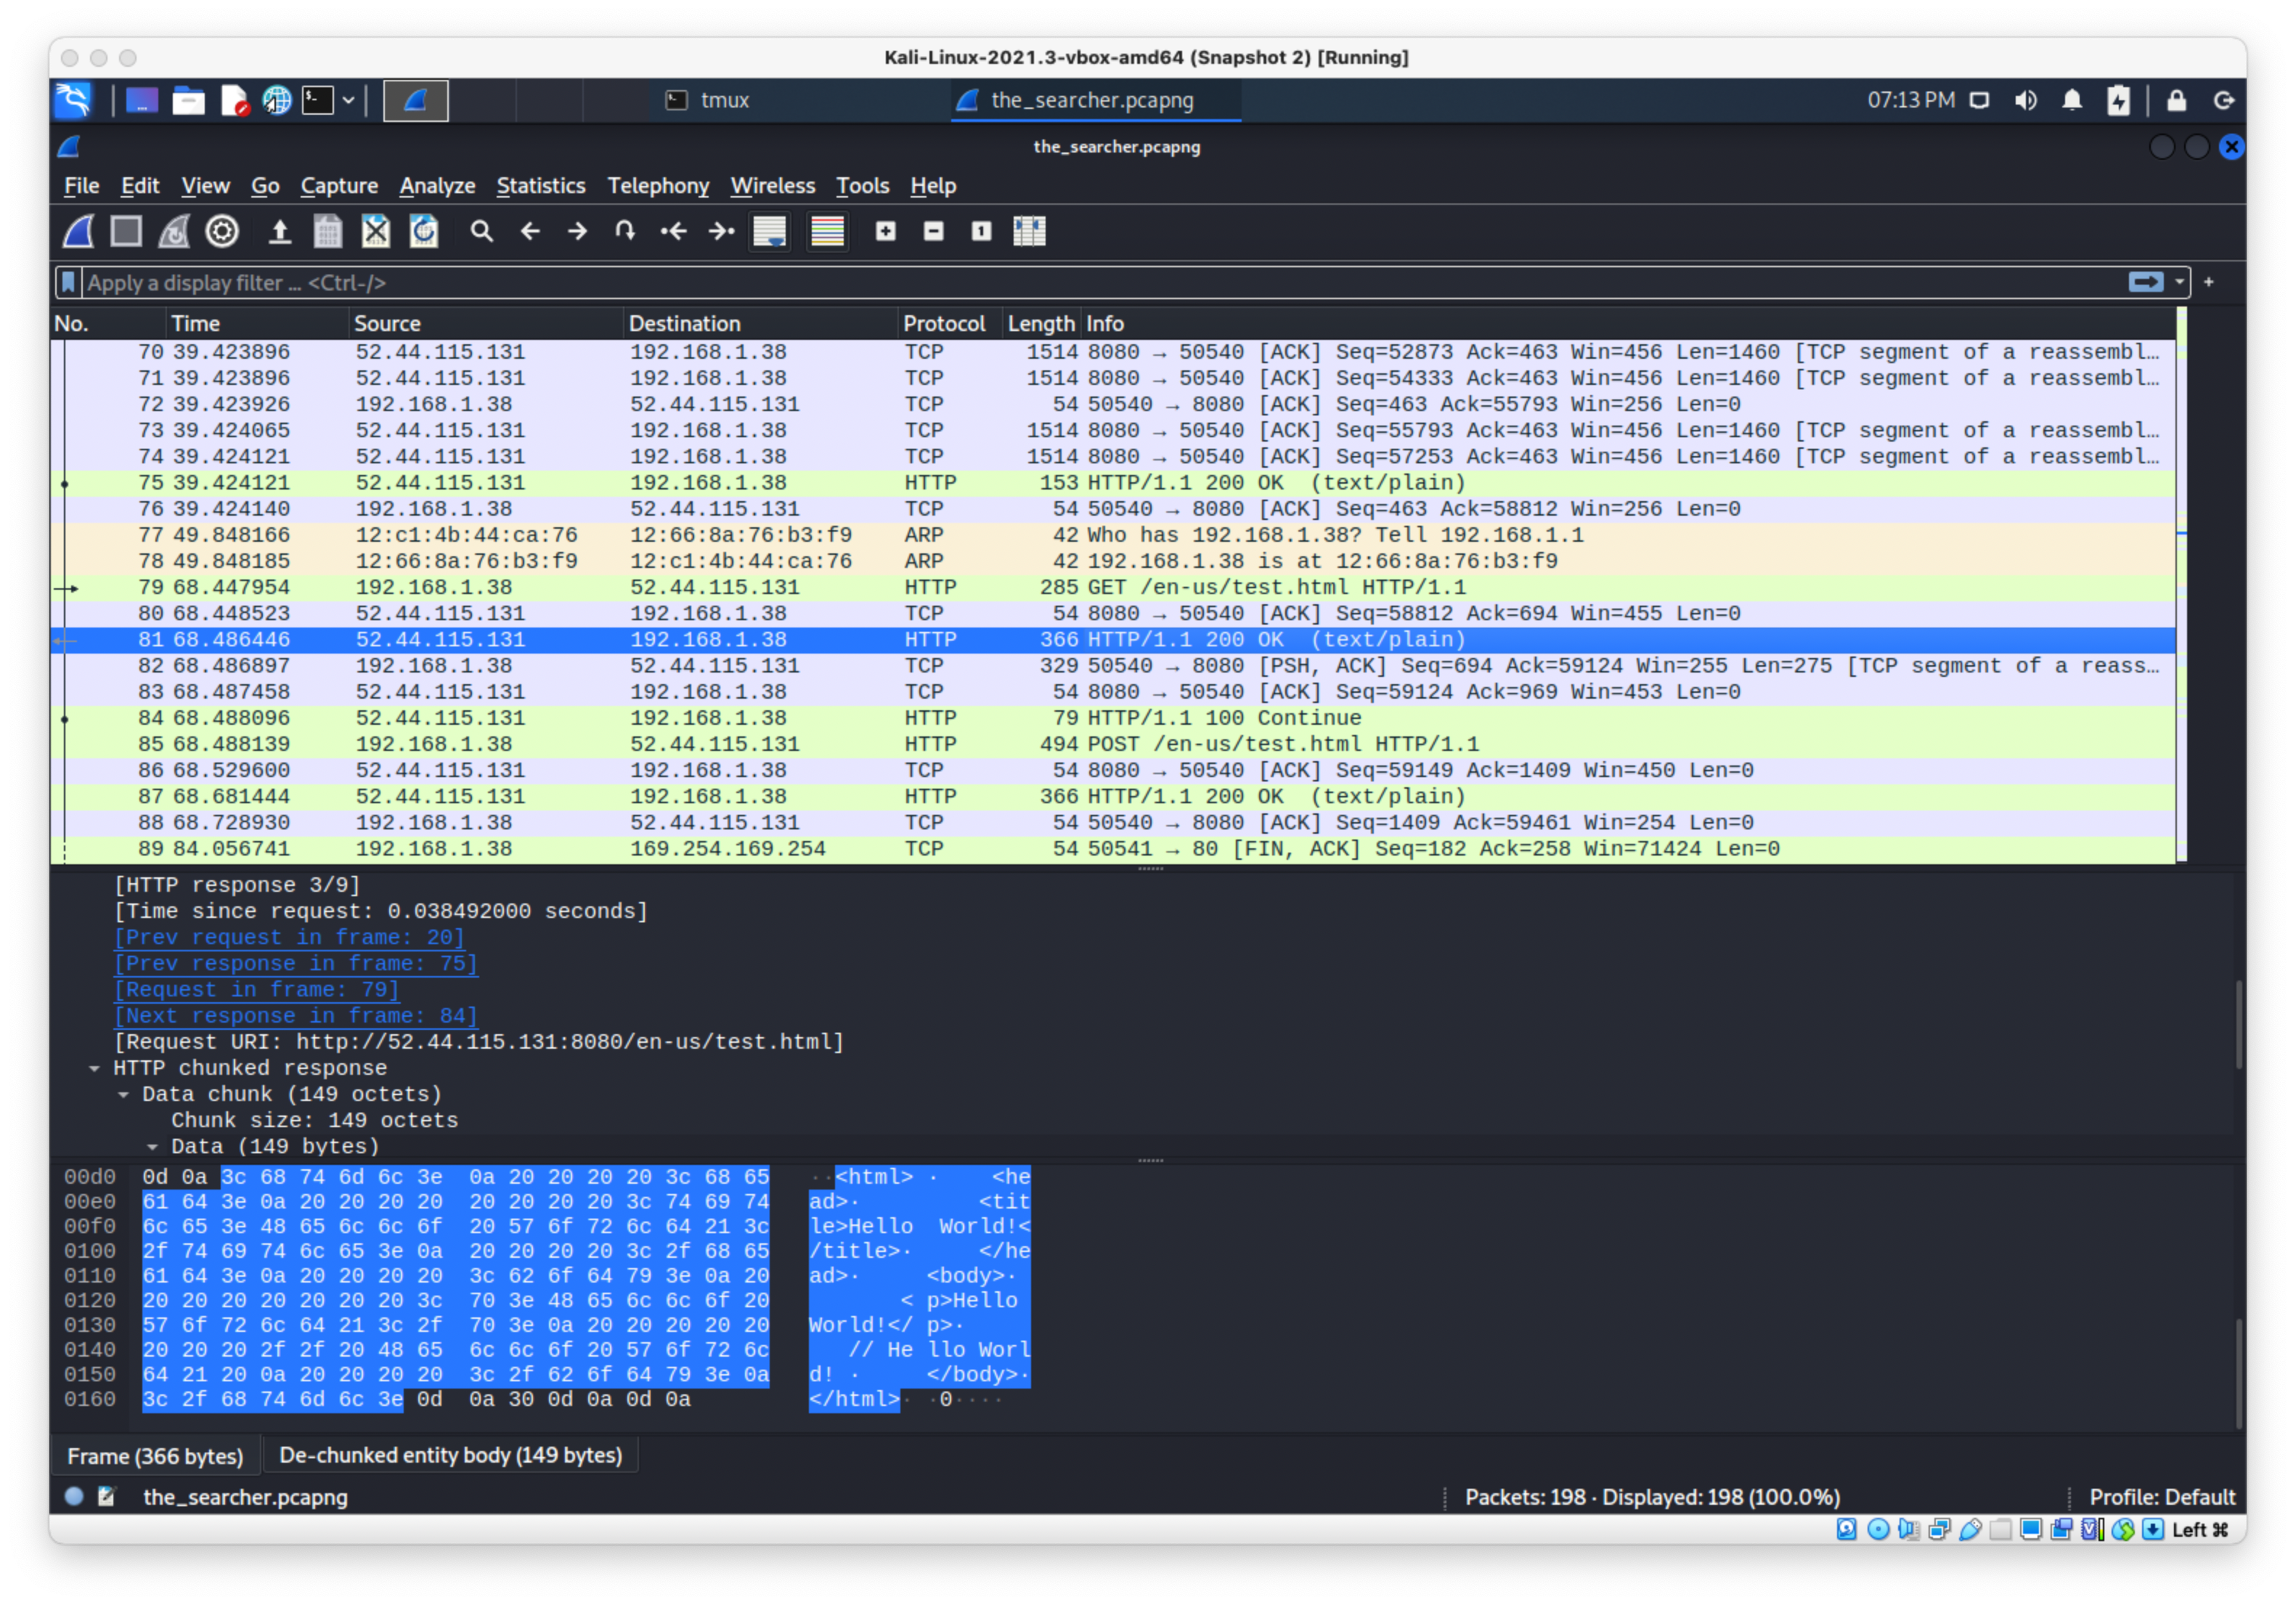The height and width of the screenshot is (1605, 2296).
Task: Add a display filter button plus
Action: 2209,283
